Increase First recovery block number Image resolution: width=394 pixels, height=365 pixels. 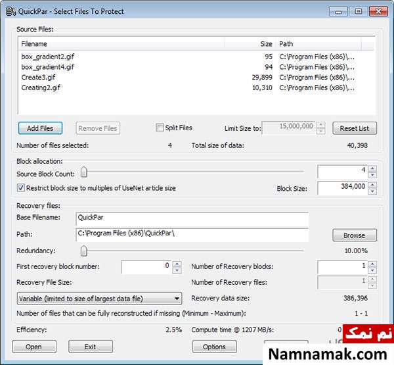click(x=177, y=264)
